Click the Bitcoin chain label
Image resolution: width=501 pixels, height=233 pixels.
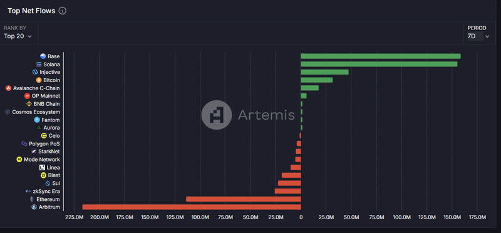click(x=52, y=80)
